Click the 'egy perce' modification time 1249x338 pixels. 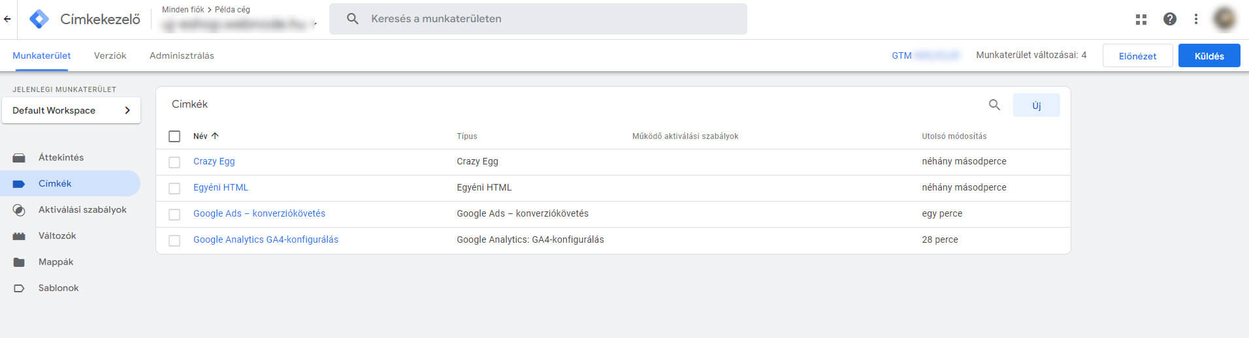pyautogui.click(x=942, y=213)
